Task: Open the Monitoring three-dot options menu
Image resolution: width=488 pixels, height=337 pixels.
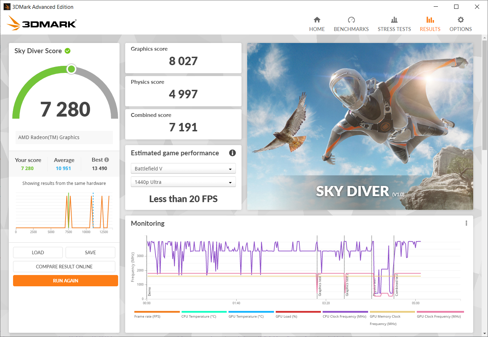Action: [466, 223]
